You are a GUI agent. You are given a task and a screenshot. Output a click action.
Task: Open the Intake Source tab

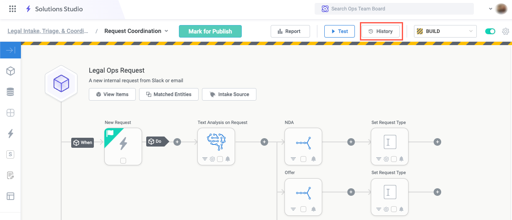pyautogui.click(x=229, y=94)
